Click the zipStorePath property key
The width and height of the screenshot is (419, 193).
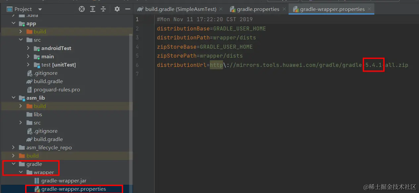177,56
